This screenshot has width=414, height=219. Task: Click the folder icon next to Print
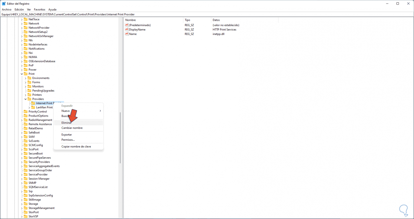pos(26,74)
